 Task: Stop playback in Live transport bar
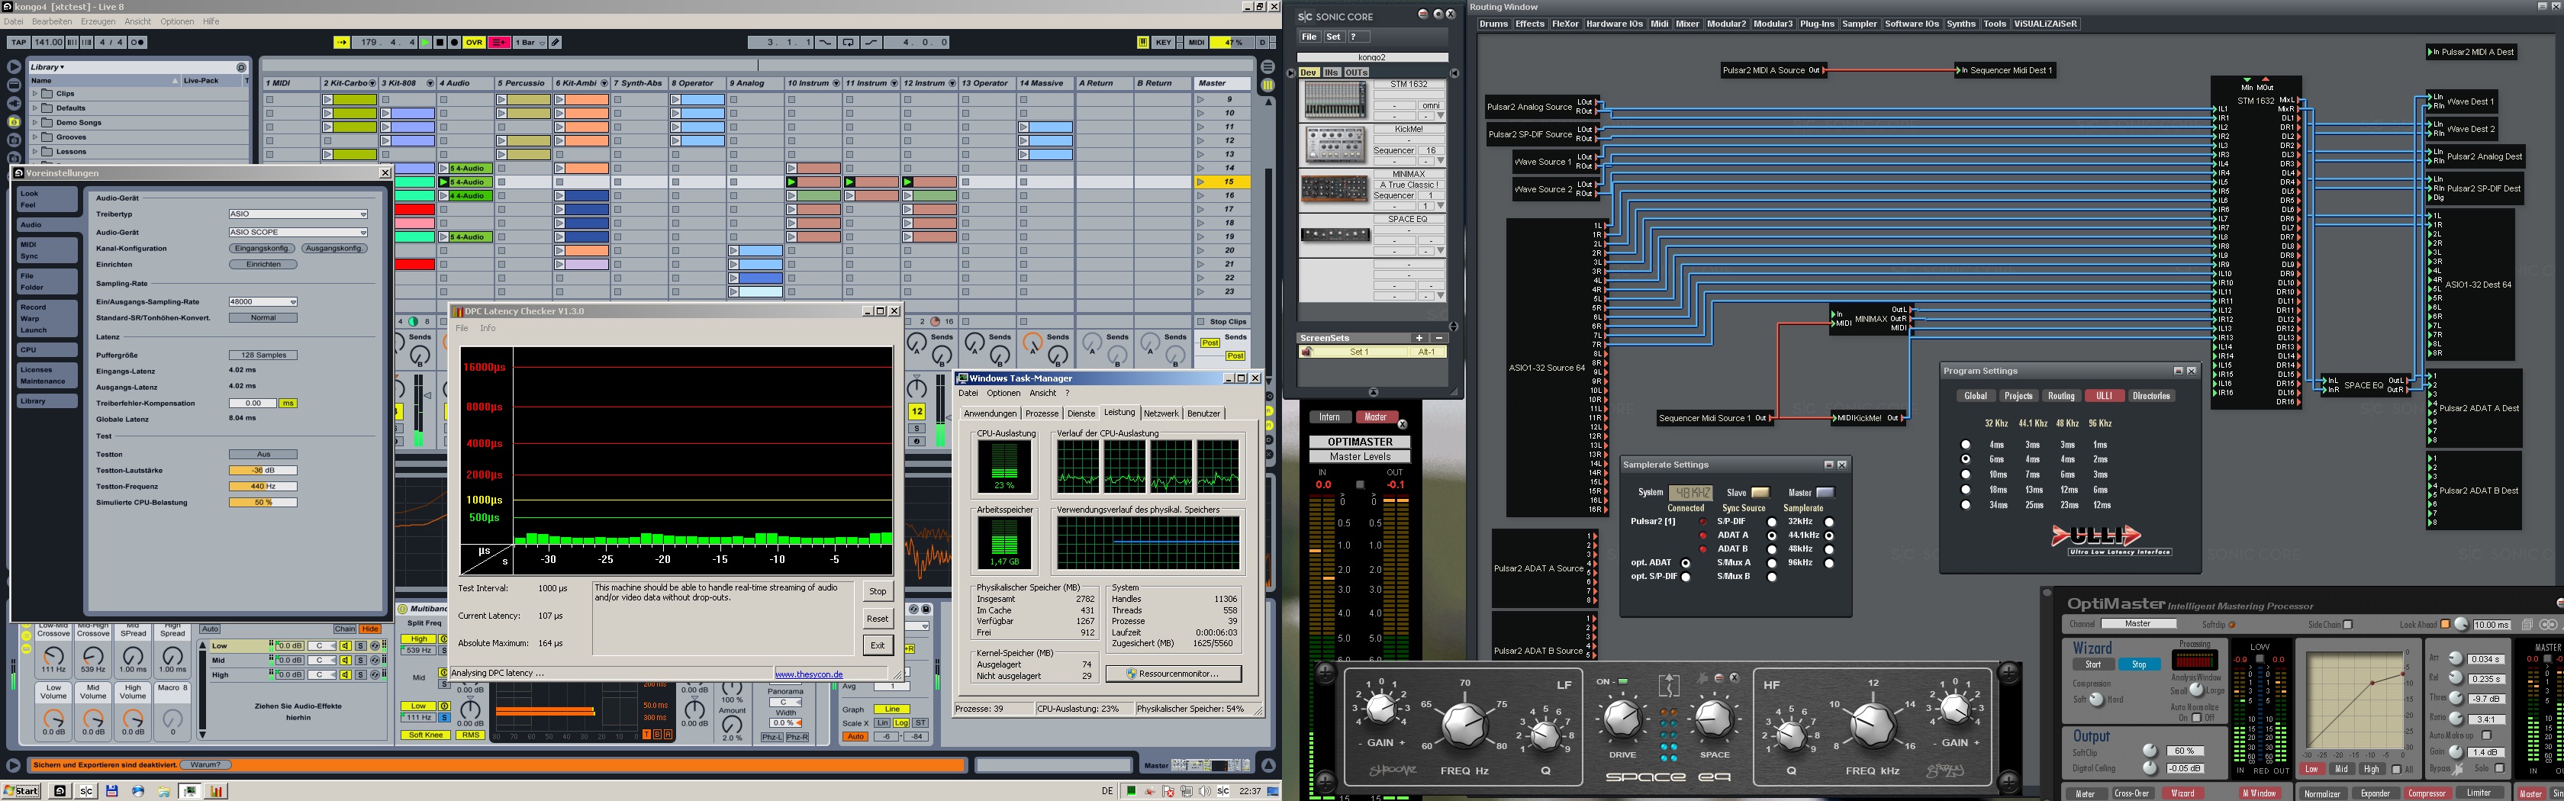point(440,43)
